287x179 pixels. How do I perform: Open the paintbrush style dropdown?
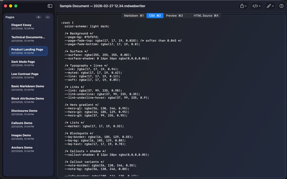pos(270,6)
